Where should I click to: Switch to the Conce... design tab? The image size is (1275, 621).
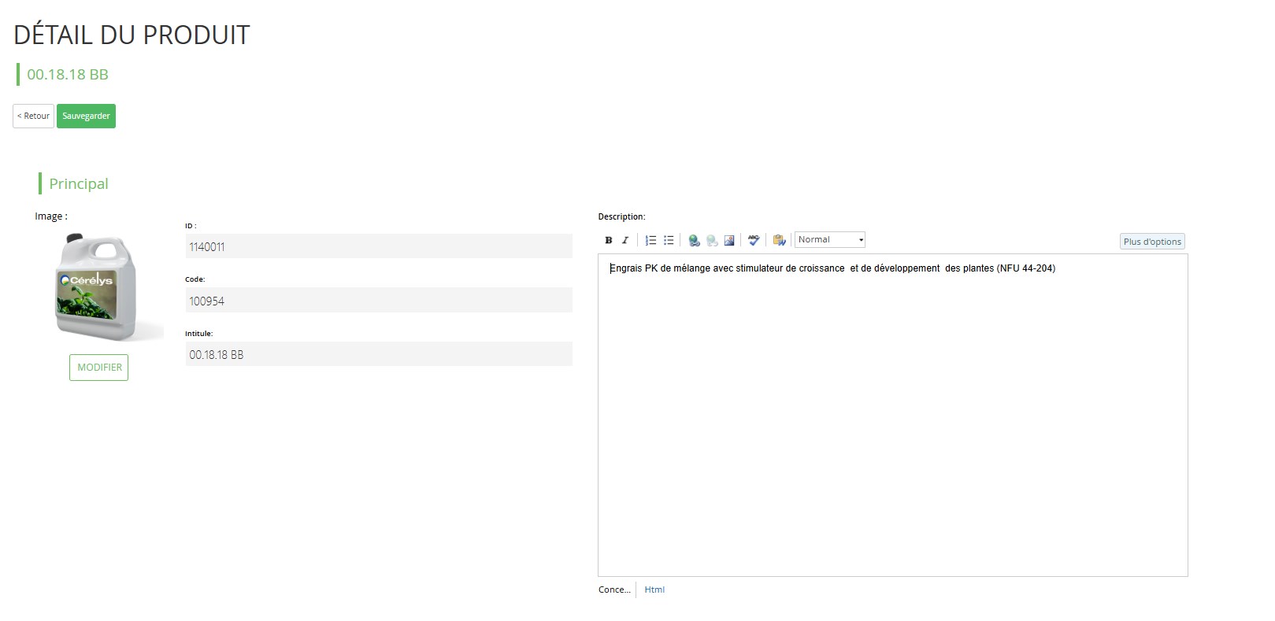(614, 590)
